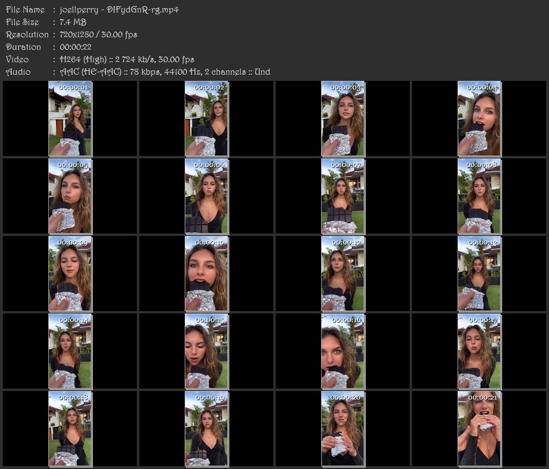This screenshot has height=469, width=549.
Task: Click the Resolution label
Action: 27,34
